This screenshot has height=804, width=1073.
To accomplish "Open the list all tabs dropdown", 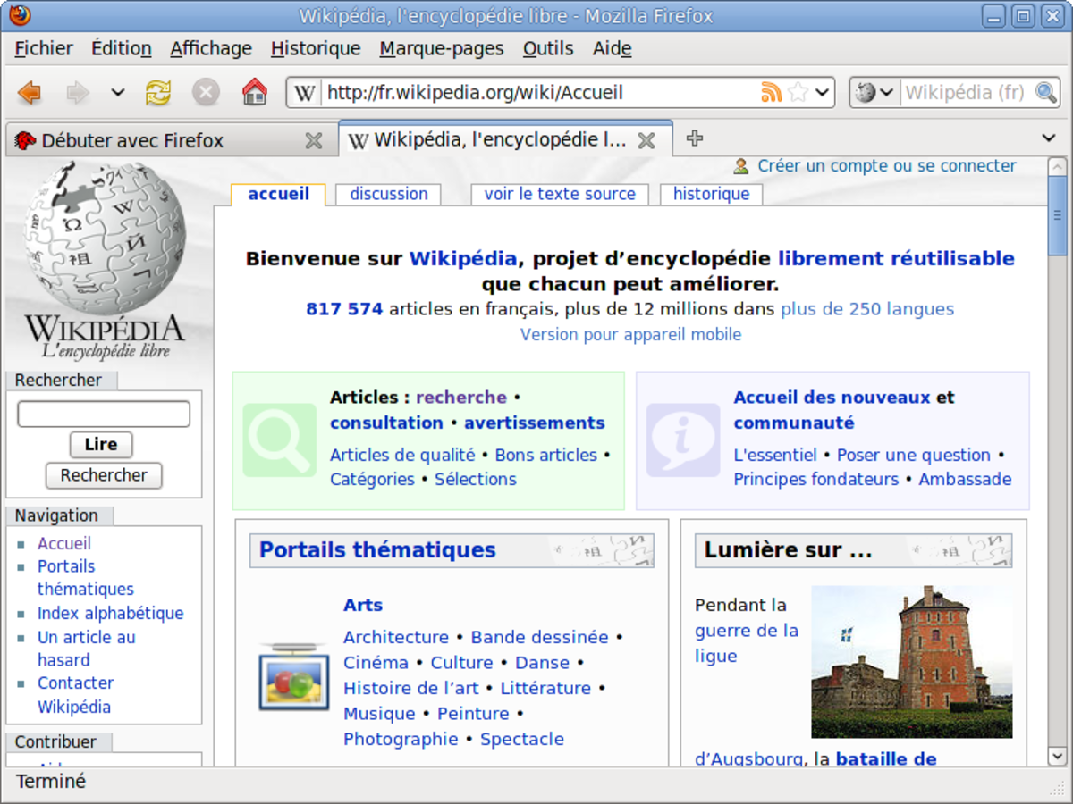I will [1050, 138].
